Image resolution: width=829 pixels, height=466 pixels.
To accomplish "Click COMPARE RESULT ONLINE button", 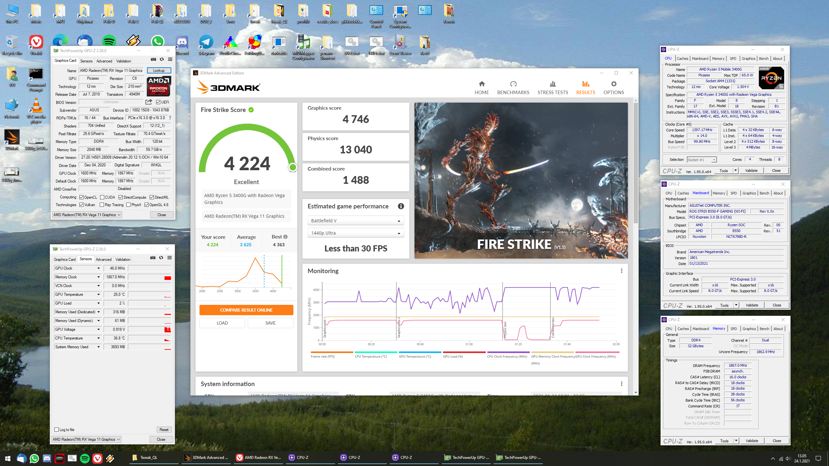I will pyautogui.click(x=246, y=310).
